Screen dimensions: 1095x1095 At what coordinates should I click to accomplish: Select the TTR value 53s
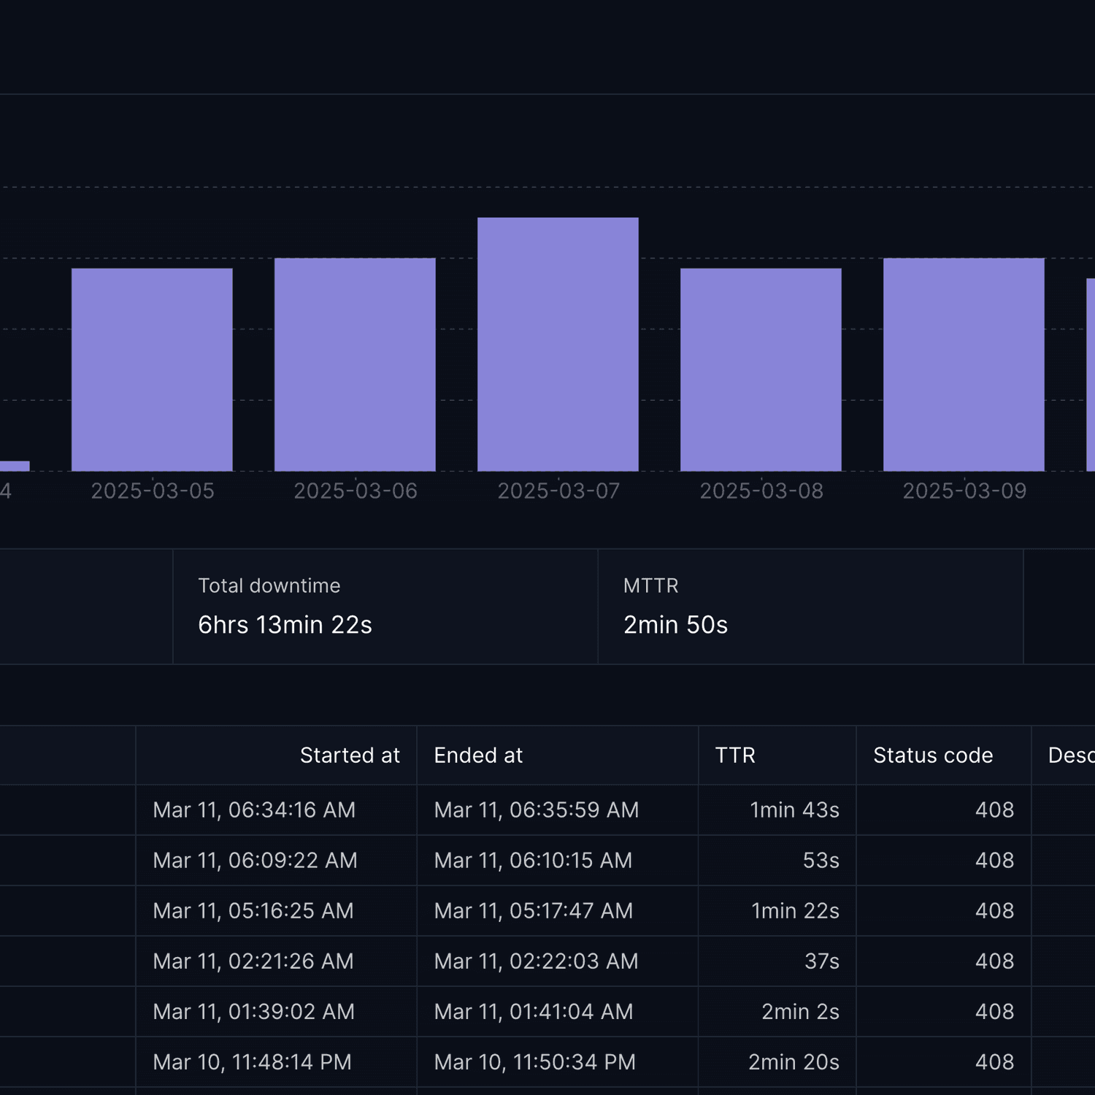point(821,861)
